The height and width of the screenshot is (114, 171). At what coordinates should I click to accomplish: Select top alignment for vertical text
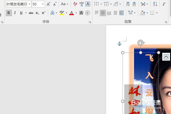[x=97, y=13]
